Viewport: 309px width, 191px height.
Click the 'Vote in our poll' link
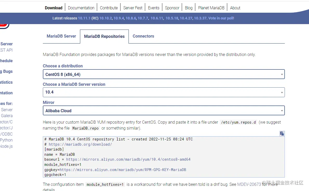tap(221, 18)
